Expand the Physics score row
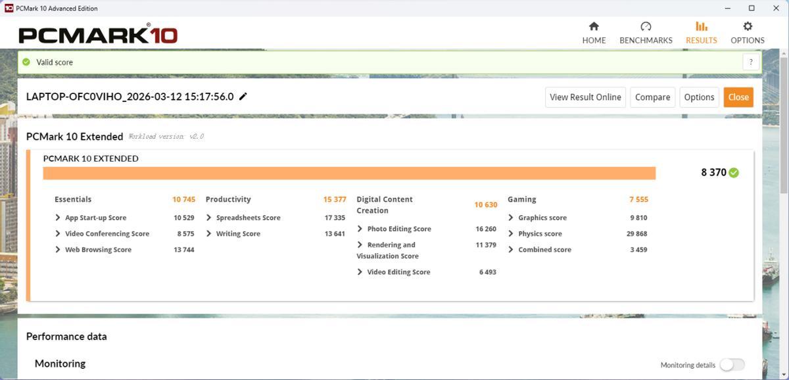This screenshot has height=380, width=789. pos(512,233)
